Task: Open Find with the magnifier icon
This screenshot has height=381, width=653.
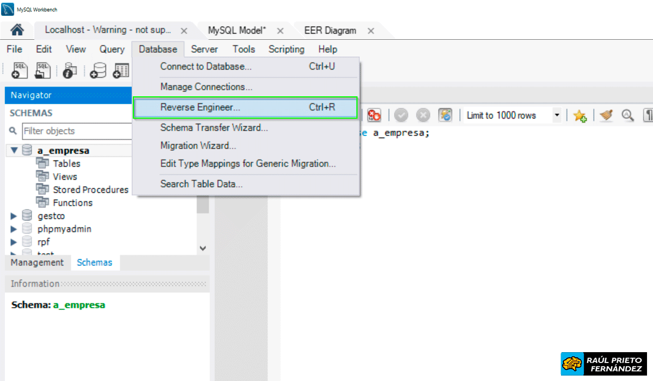Action: point(628,115)
